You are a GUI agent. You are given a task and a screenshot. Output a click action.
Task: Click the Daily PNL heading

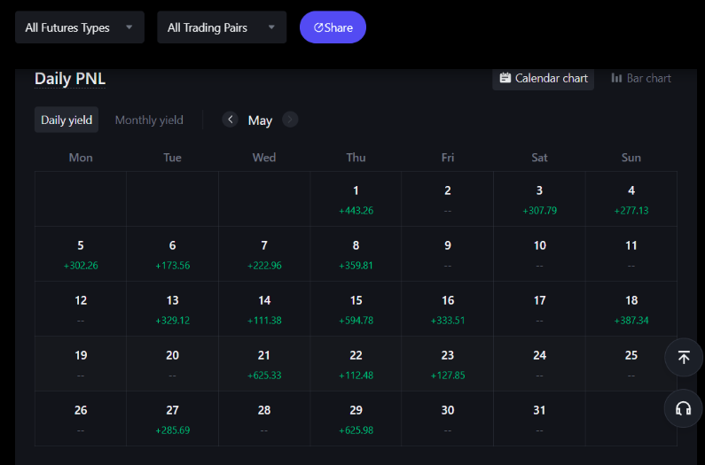click(70, 79)
